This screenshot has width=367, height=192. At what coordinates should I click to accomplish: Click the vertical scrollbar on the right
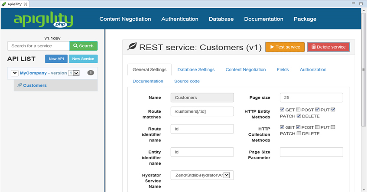click(x=364, y=69)
